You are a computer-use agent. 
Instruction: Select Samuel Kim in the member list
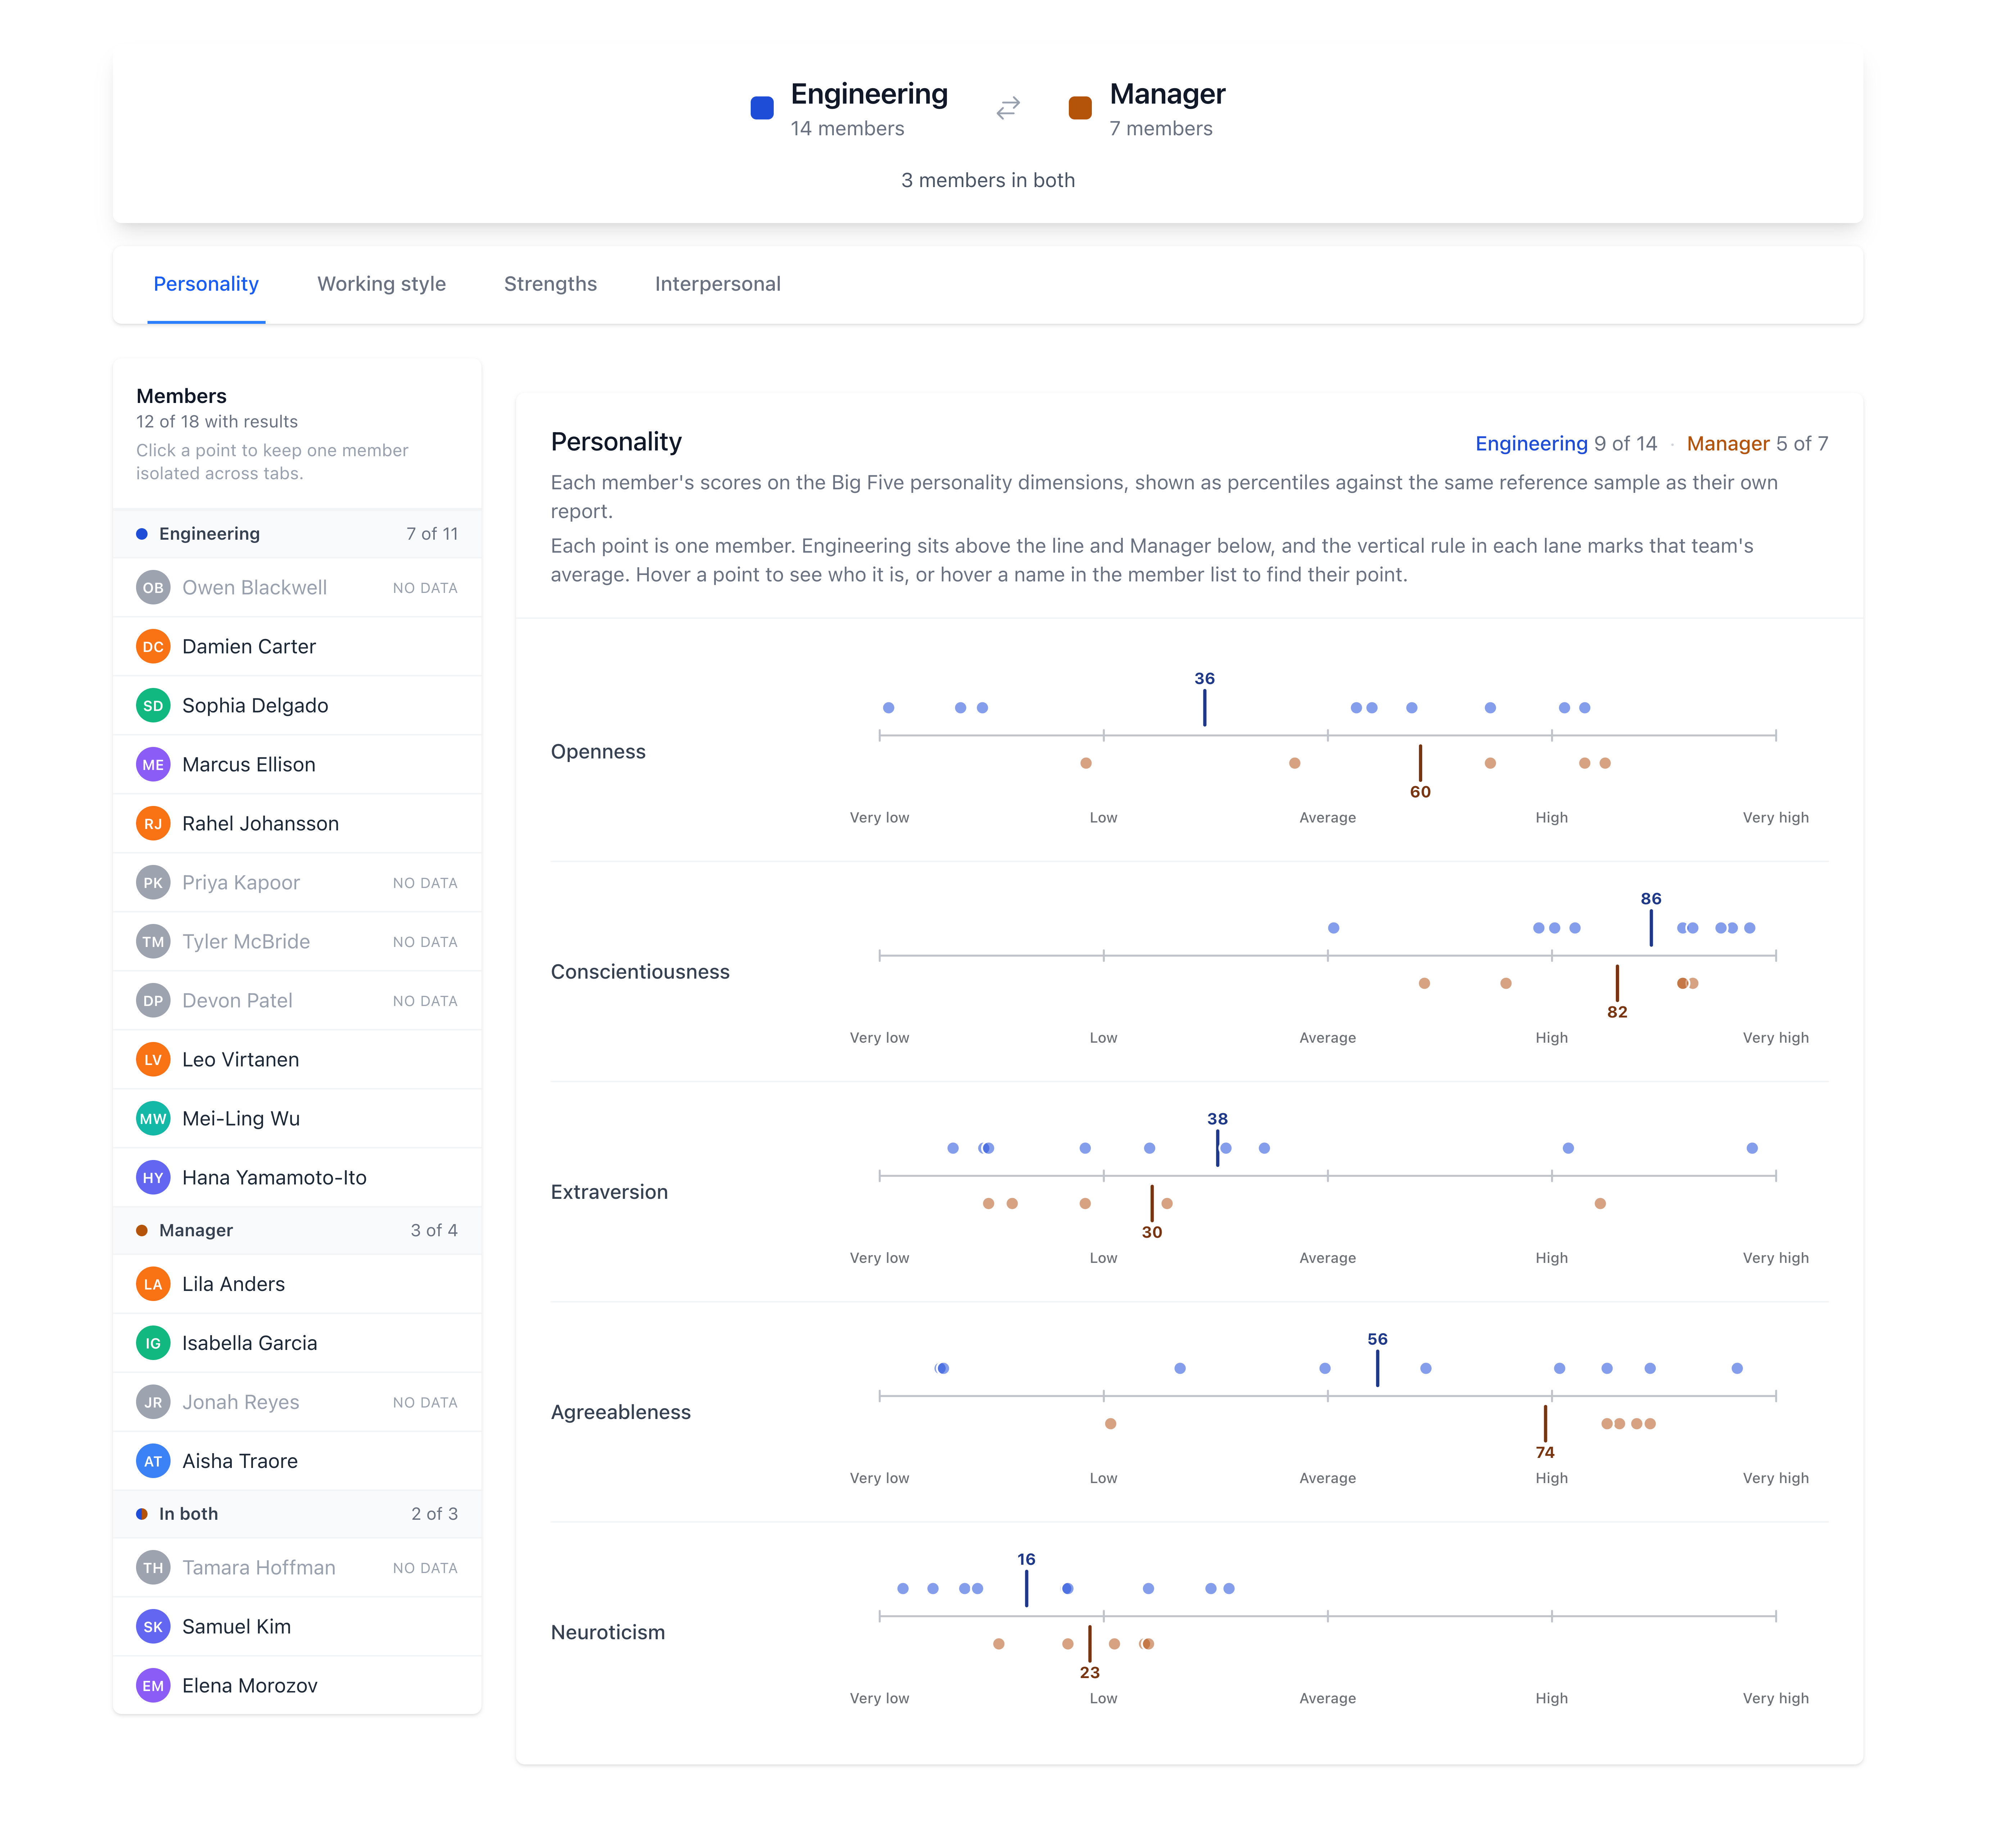tap(297, 1627)
